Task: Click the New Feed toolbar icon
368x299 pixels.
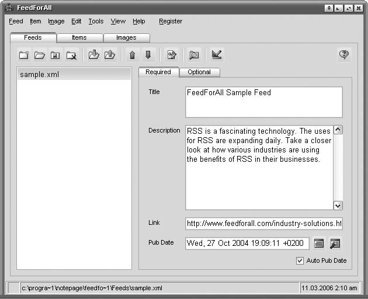Action: 24,55
